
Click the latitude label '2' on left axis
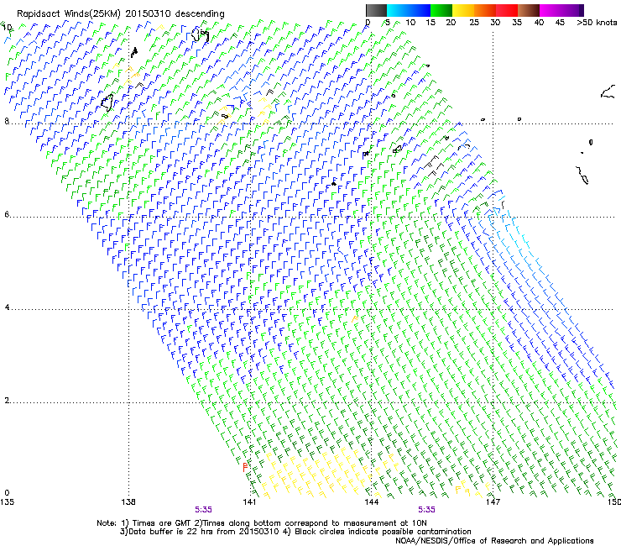tap(7, 400)
